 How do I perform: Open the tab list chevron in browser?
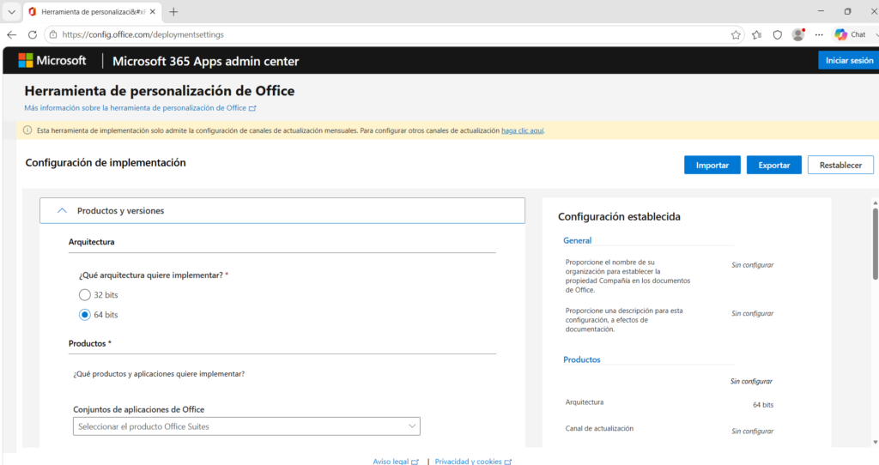(x=11, y=12)
